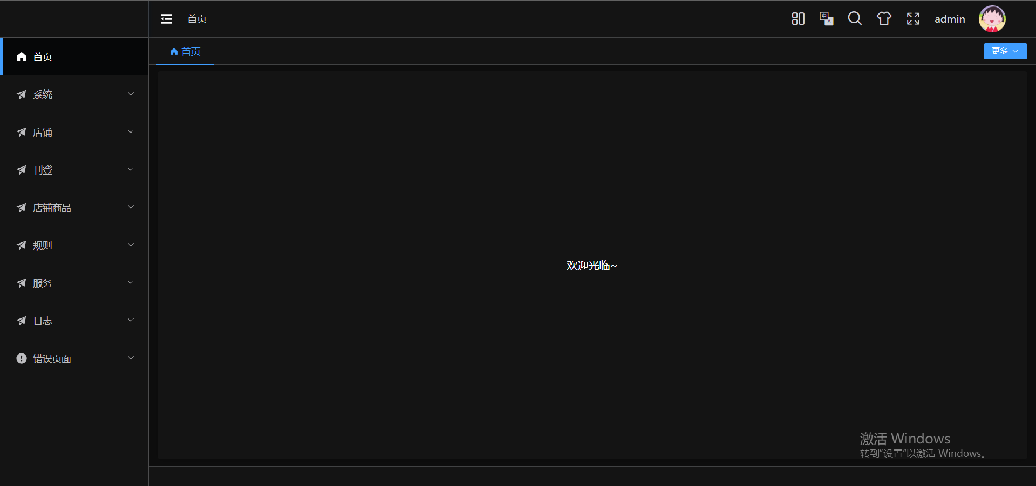Viewport: 1036px width, 486px height.
Task: Click the admin username label
Action: tap(950, 19)
